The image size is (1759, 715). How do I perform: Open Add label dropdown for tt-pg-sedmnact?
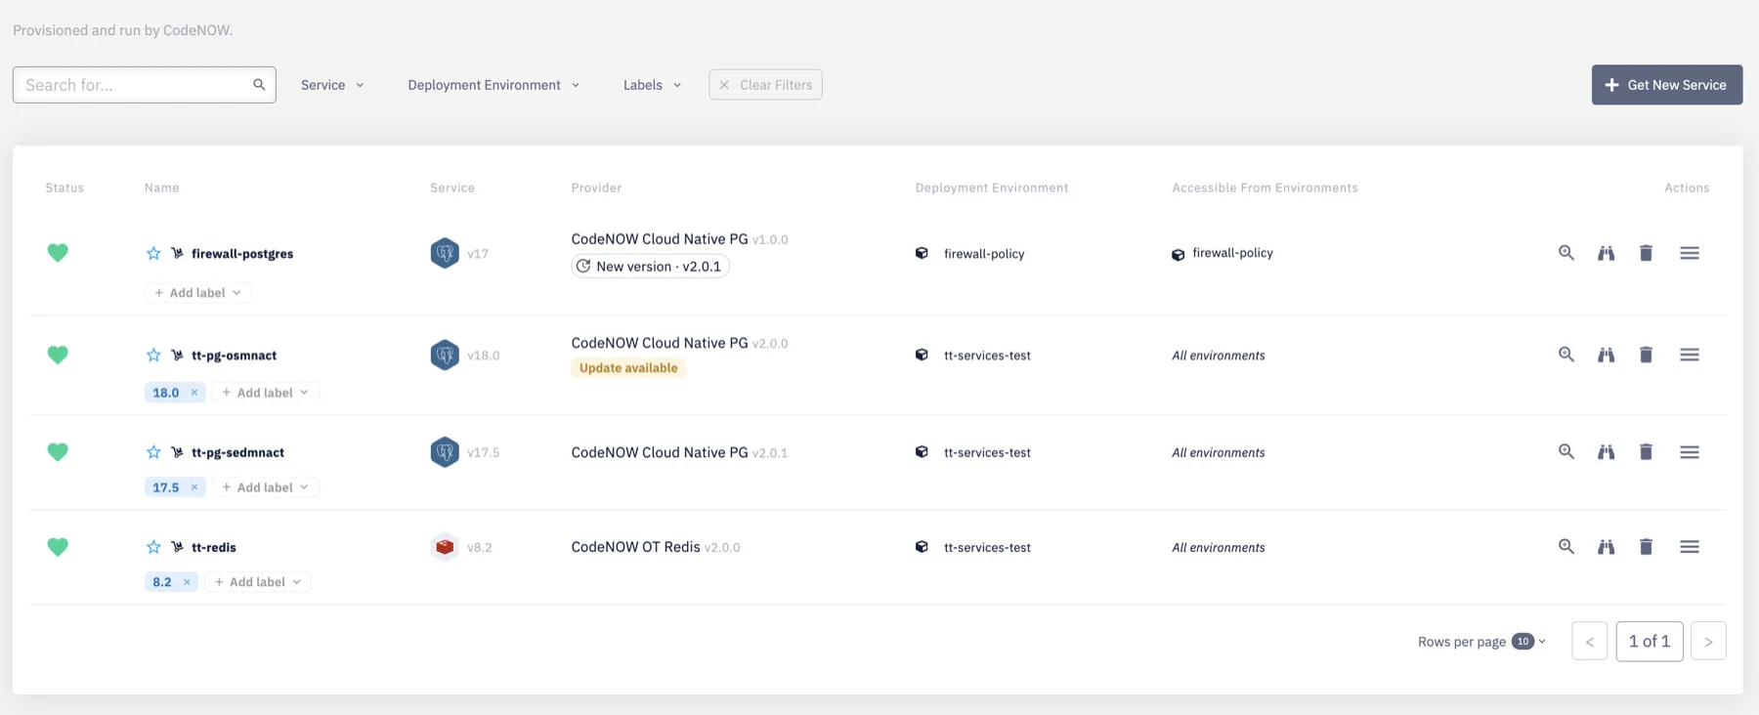coord(265,487)
